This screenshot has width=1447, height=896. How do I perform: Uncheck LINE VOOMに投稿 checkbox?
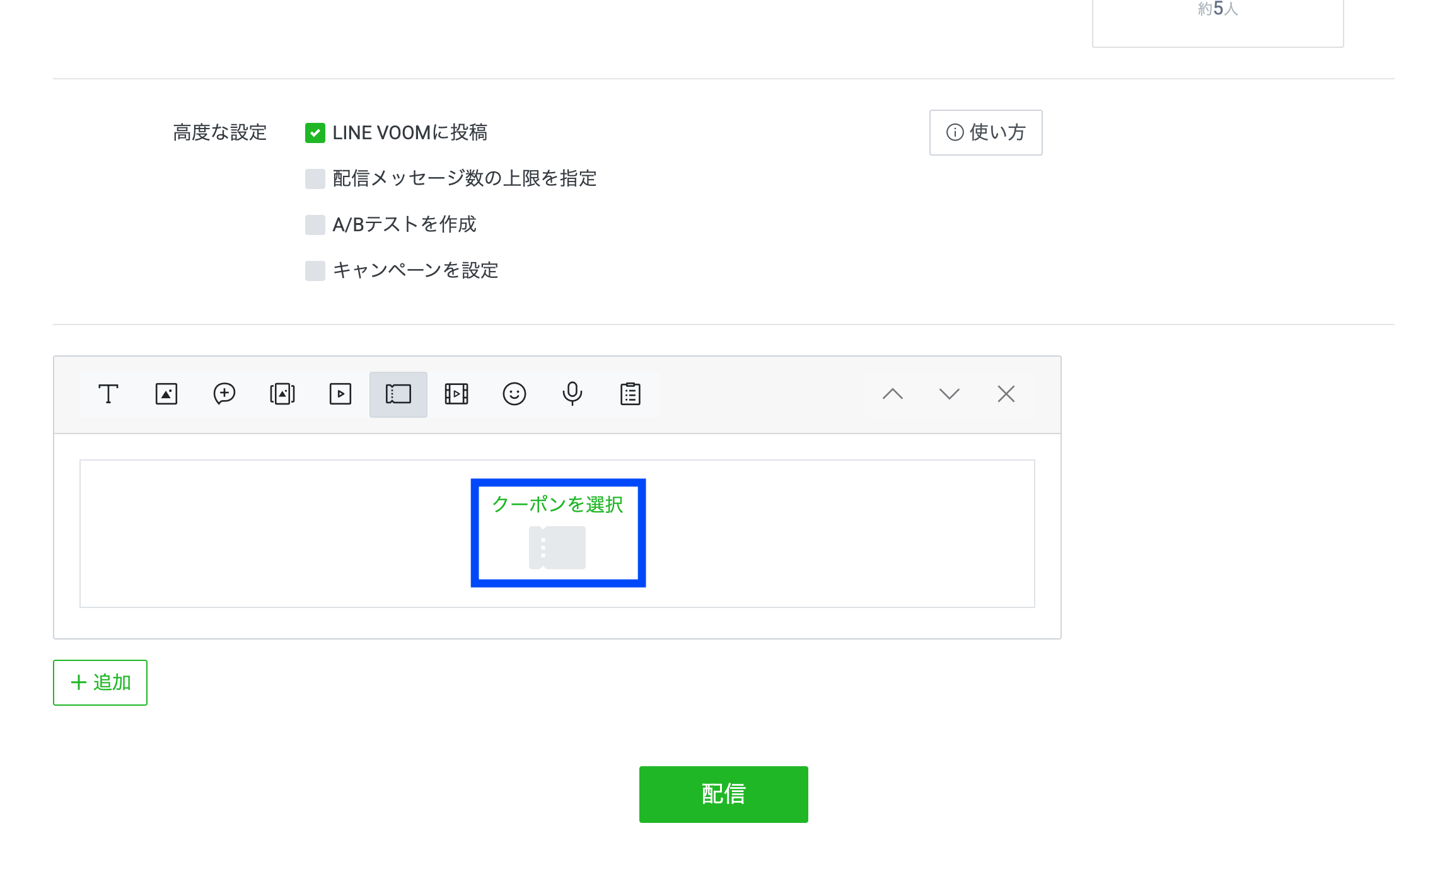click(315, 133)
